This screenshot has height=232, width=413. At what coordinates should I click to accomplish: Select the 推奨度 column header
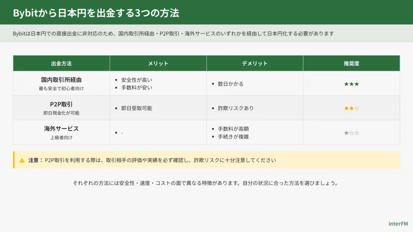[x=351, y=63]
